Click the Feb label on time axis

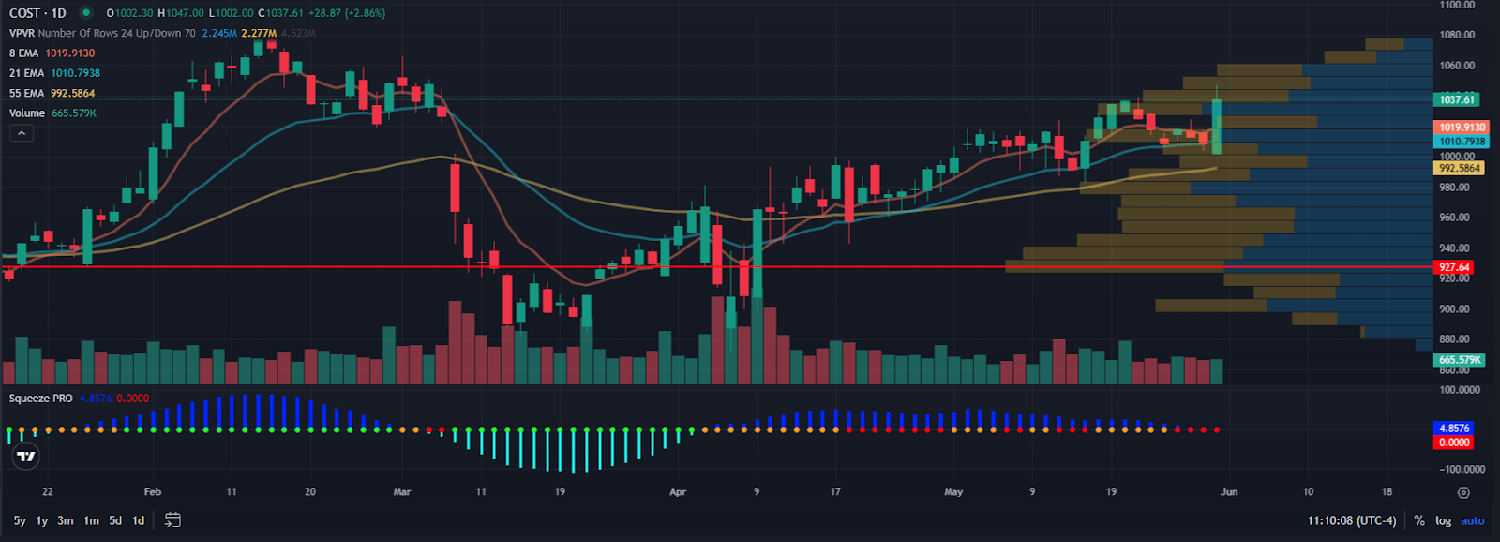153,492
